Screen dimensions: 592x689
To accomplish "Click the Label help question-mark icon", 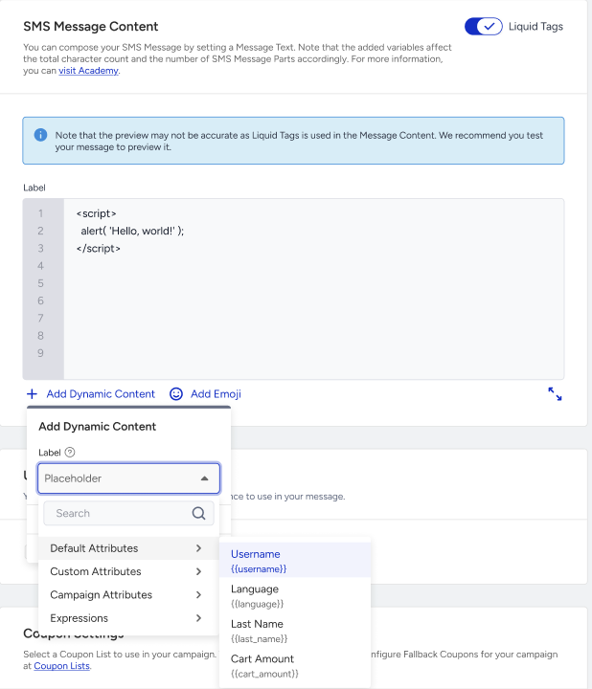I will pyautogui.click(x=70, y=452).
